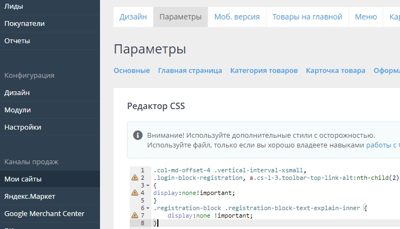Viewport: 400px width, 229px height.
Task: Collapse the code block at line 3
Action: 148,185
